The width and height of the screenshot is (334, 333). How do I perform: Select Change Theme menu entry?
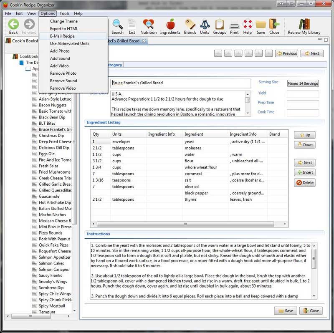tap(73, 21)
